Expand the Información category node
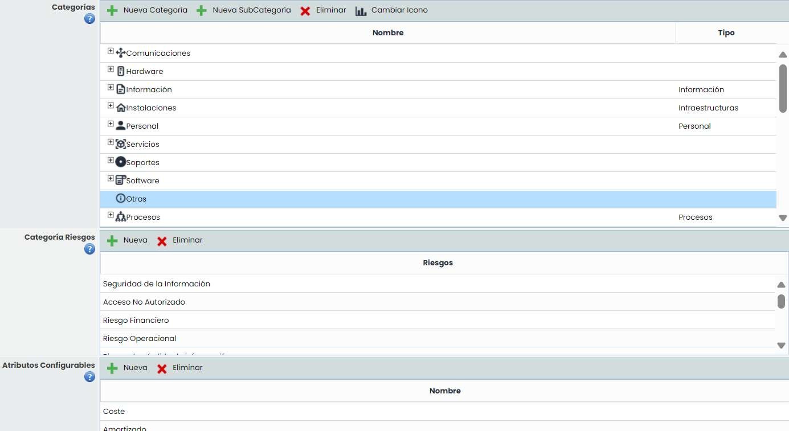Image resolution: width=789 pixels, height=431 pixels. point(111,88)
